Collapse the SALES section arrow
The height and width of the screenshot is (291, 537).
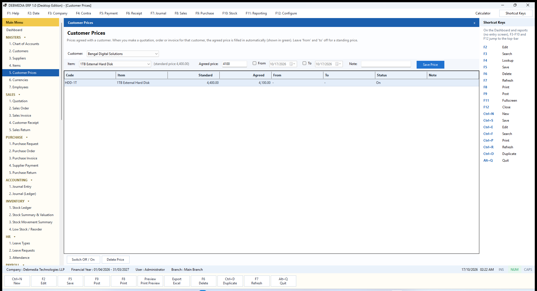pyautogui.click(x=19, y=95)
